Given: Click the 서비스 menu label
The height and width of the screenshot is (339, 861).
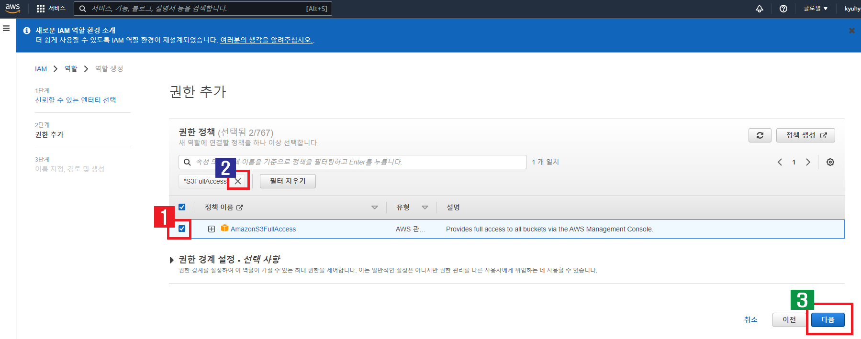Looking at the screenshot, I should click(57, 9).
